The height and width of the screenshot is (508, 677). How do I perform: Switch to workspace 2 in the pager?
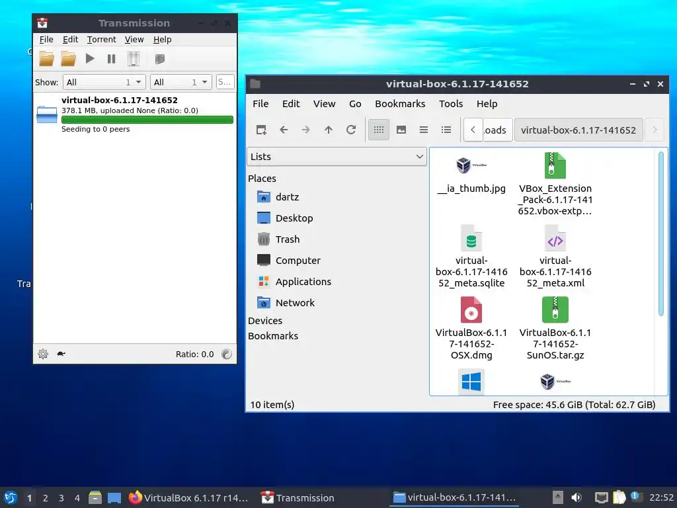(x=46, y=498)
